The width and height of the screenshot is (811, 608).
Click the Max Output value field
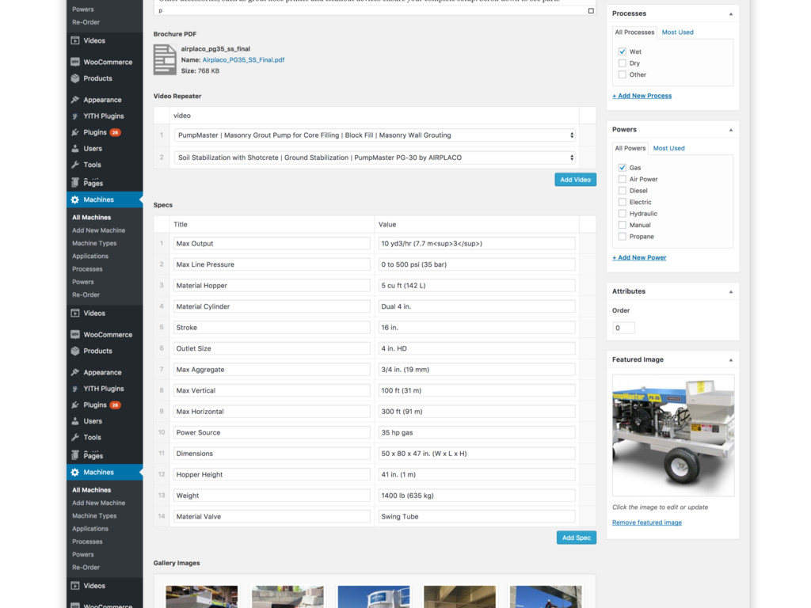476,244
